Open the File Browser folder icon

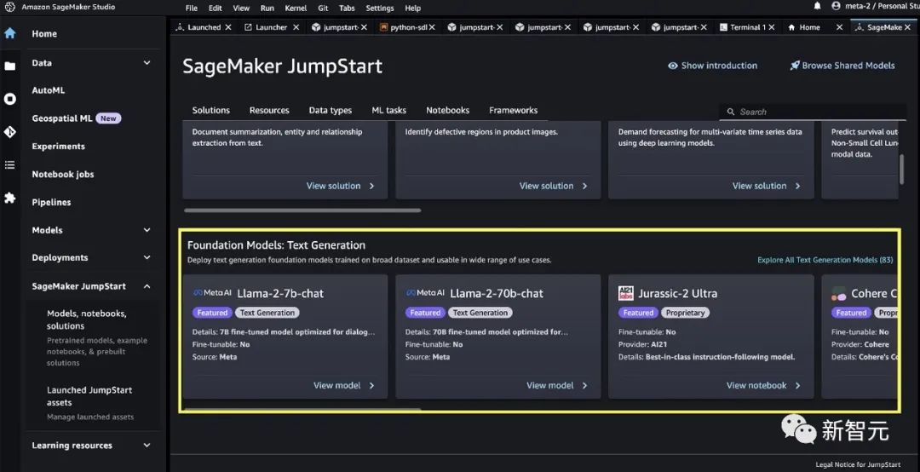(10, 66)
